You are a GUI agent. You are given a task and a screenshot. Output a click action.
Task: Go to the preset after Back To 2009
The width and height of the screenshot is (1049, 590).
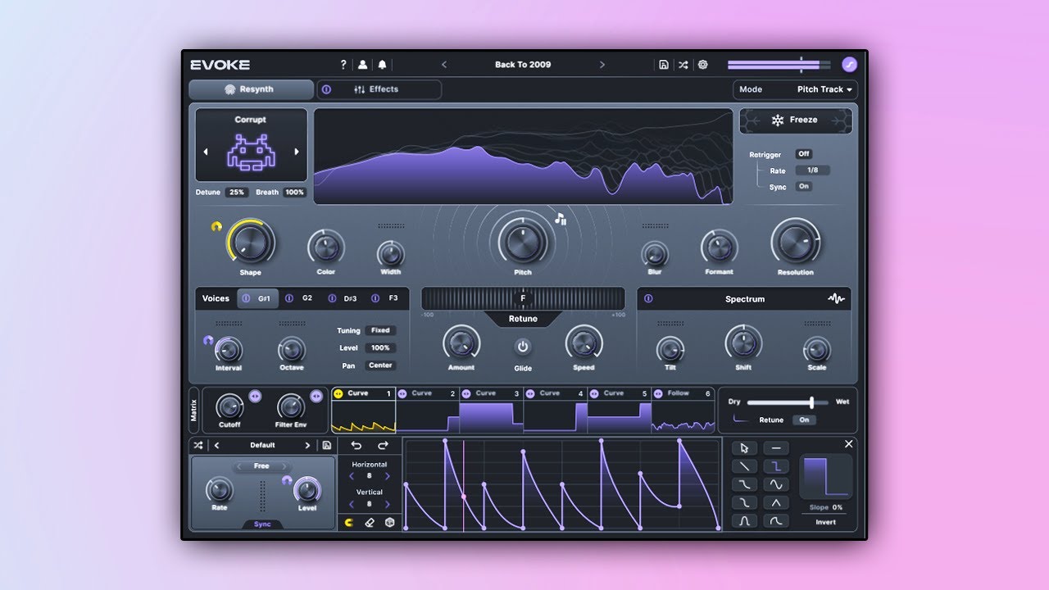tap(602, 65)
